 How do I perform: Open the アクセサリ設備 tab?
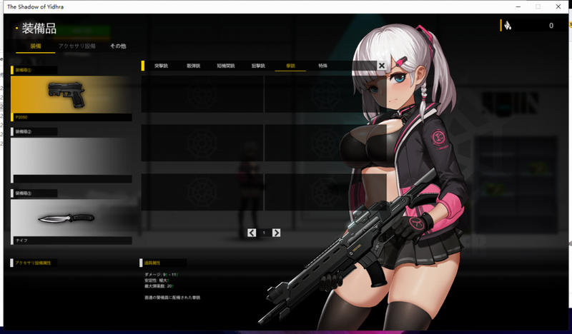point(77,46)
